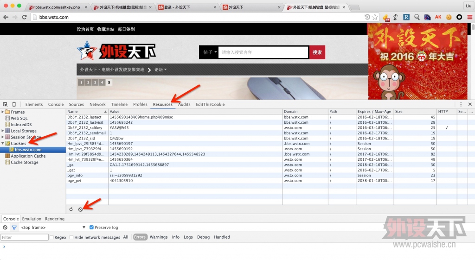Sort cookies by Domain column
Screen dimensions: 475x260
pos(305,111)
